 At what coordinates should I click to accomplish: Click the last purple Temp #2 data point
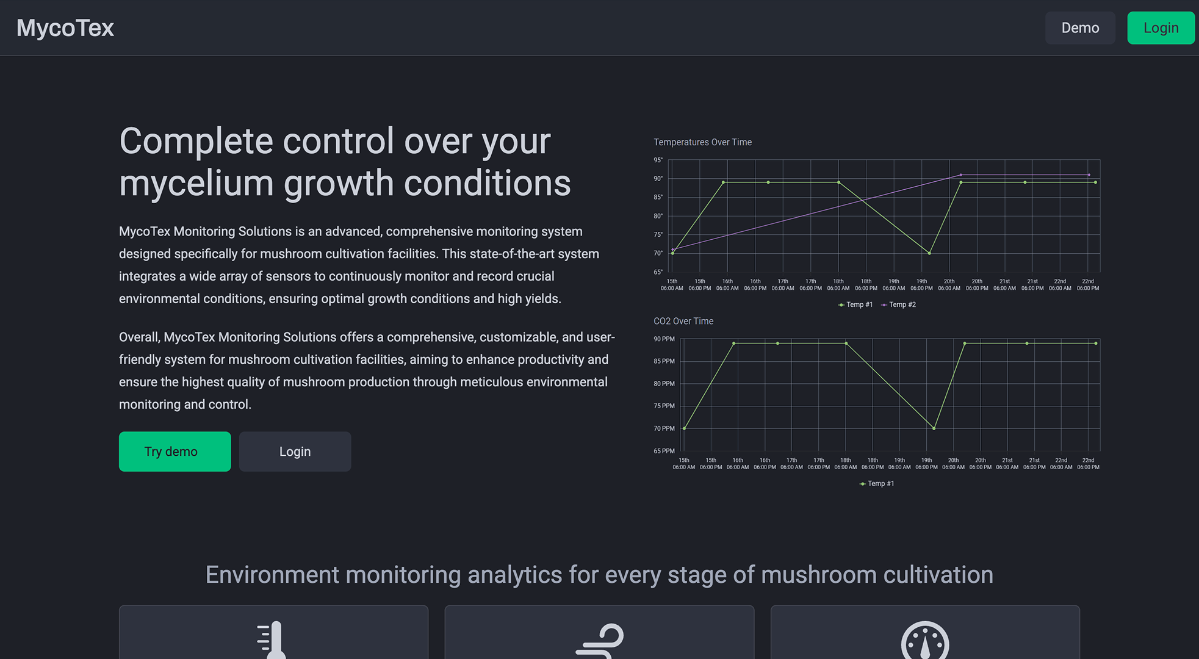pyautogui.click(x=1089, y=175)
